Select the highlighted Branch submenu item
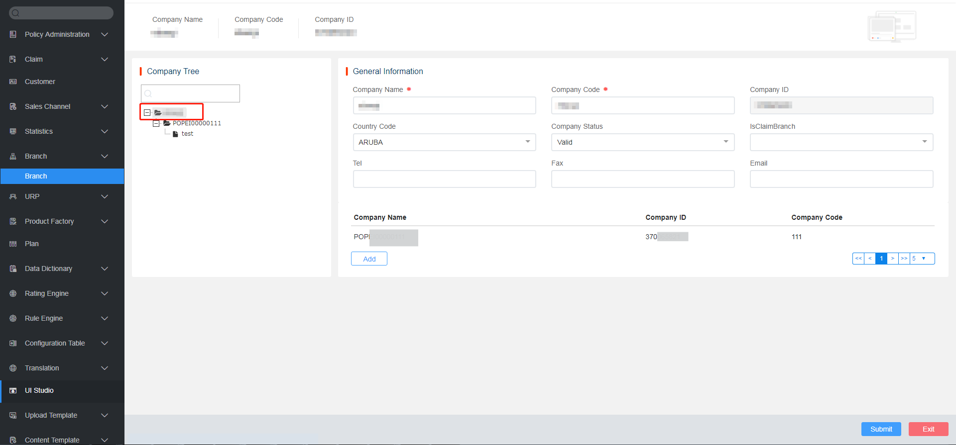Viewport: 956px width, 445px height. click(62, 176)
